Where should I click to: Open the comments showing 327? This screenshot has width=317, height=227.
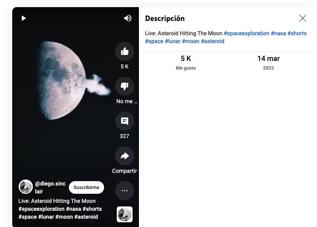(125, 121)
